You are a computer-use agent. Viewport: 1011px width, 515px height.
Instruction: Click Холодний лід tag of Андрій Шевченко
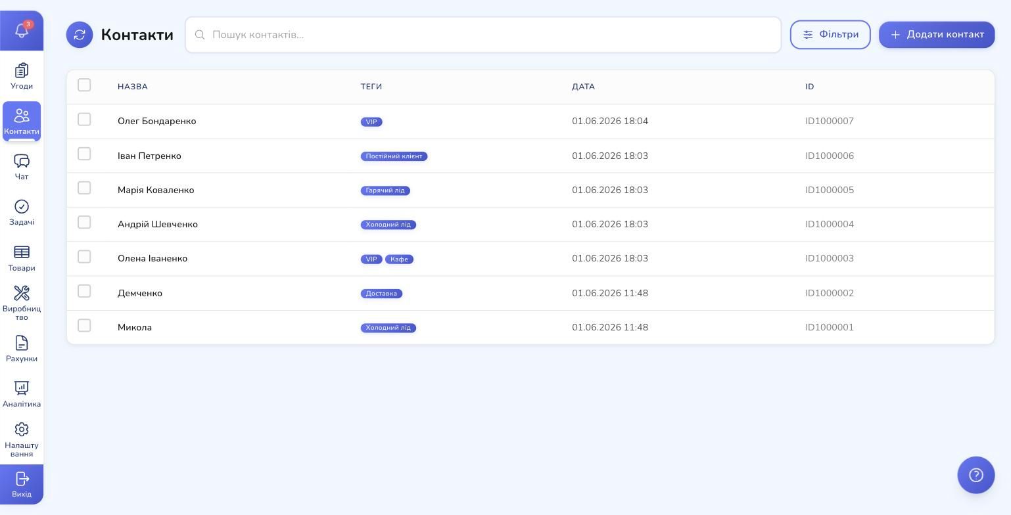388,225
